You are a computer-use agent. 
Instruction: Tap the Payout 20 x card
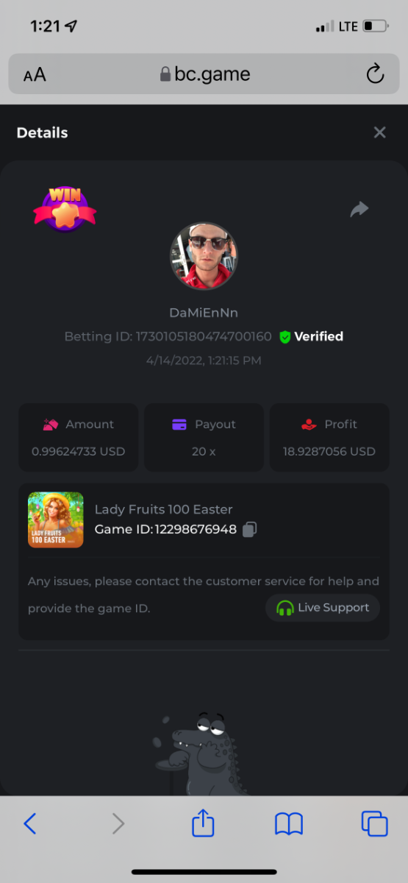click(x=204, y=437)
